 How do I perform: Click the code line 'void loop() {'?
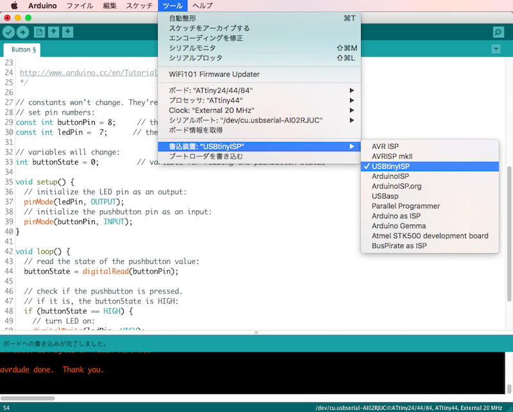click(x=43, y=251)
